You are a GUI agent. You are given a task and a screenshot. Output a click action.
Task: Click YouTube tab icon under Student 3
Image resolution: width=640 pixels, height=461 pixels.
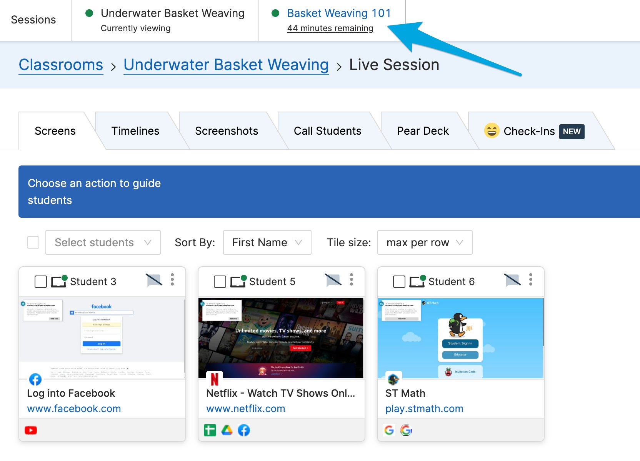point(31,430)
